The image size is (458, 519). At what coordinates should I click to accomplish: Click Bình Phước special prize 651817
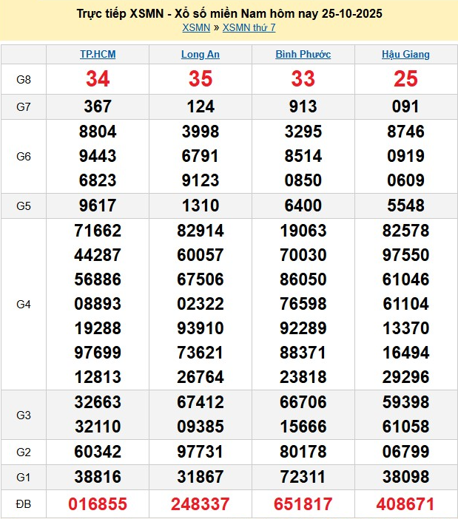point(303,504)
